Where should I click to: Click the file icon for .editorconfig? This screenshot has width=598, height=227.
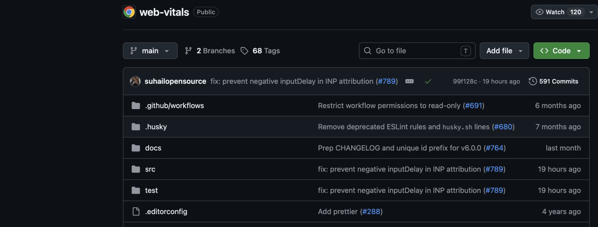(136, 212)
